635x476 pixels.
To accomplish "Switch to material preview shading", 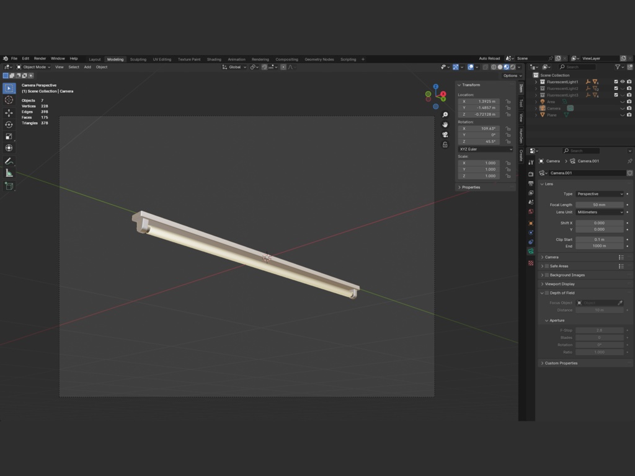I will point(506,67).
